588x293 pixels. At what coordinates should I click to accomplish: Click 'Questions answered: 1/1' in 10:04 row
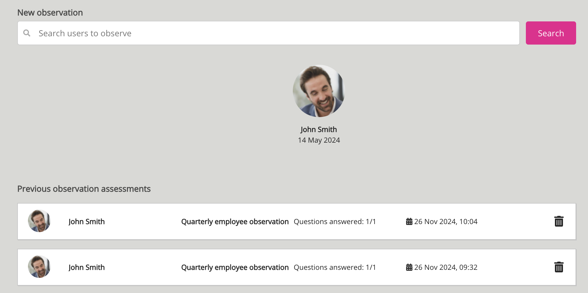click(335, 222)
